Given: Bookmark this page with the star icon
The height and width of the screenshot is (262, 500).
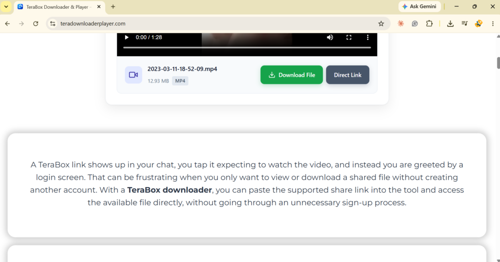Looking at the screenshot, I should [x=381, y=23].
